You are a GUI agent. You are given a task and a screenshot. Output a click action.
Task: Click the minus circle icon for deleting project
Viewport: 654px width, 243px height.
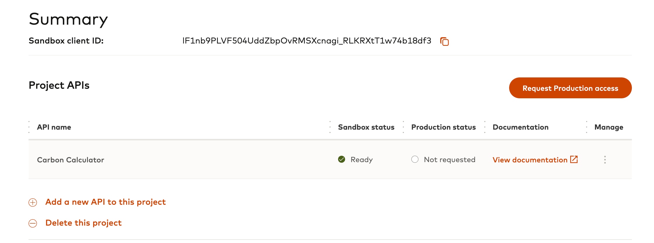click(x=33, y=223)
